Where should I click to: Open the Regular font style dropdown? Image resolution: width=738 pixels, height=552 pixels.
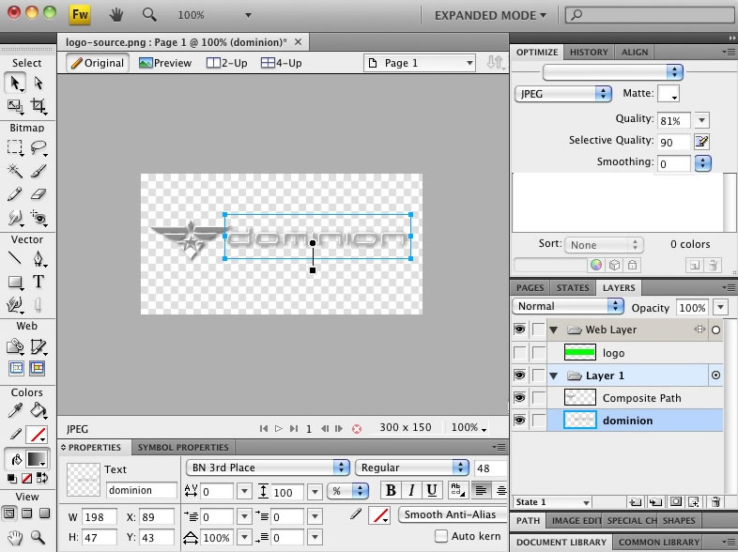[x=412, y=468]
